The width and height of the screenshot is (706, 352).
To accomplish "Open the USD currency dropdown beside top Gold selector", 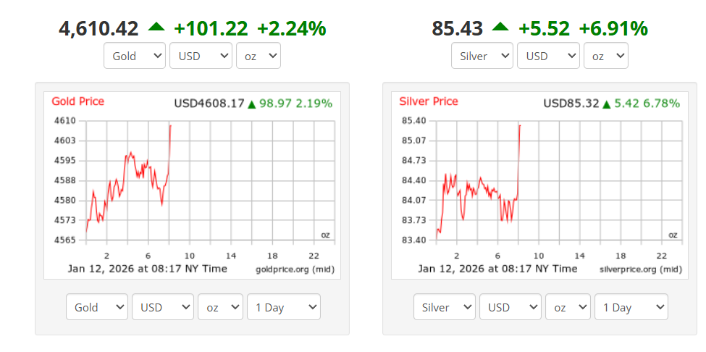I will [201, 56].
